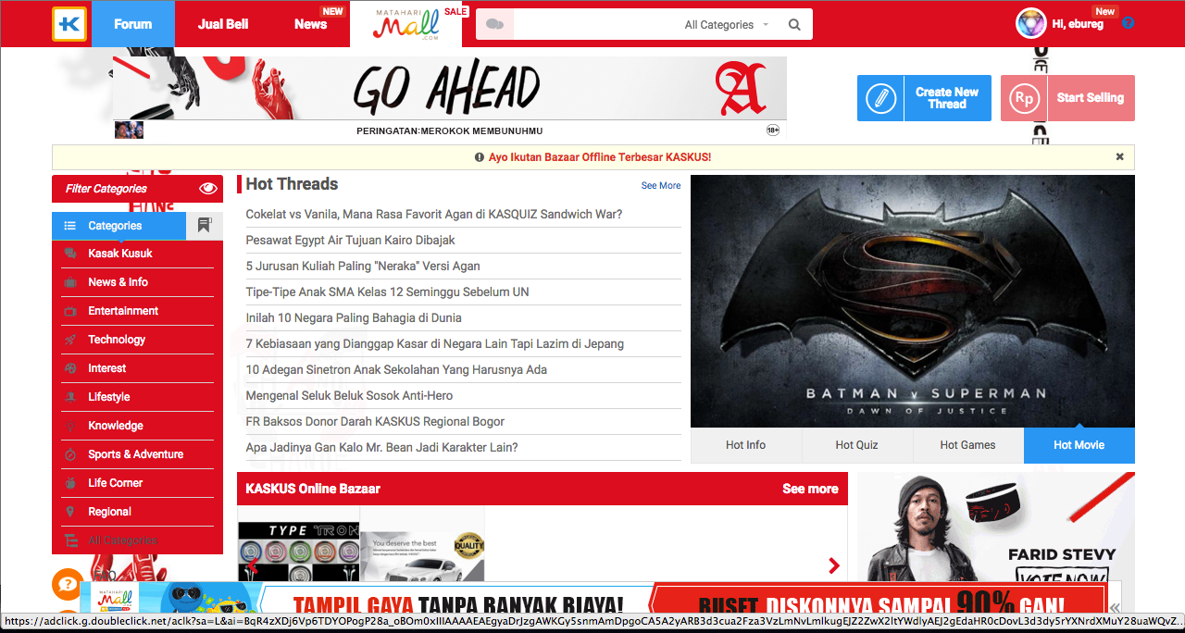Click the Knowledge lightbulb icon
1185x633 pixels.
pos(69,426)
